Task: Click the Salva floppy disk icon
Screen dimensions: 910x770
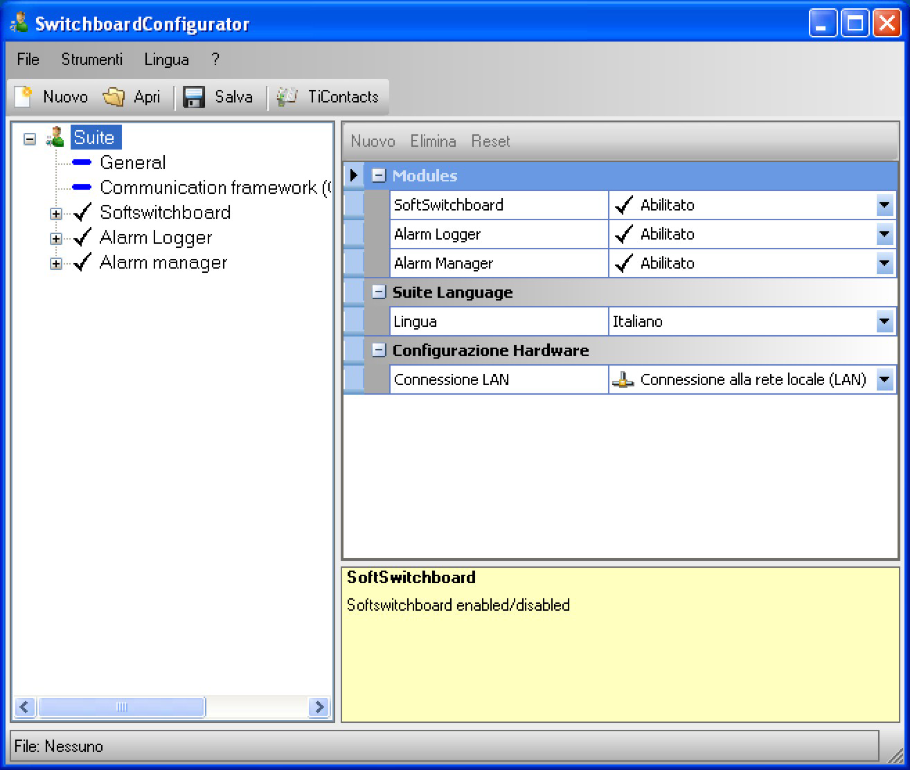Action: click(x=194, y=97)
